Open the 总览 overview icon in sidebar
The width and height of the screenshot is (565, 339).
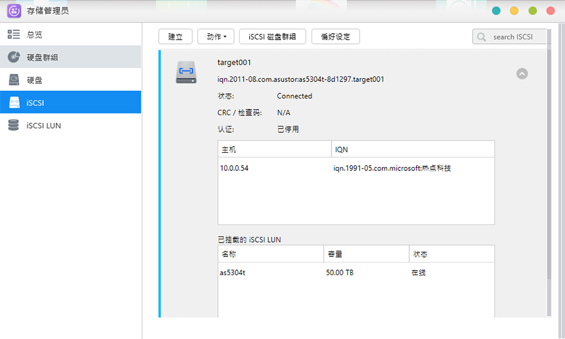(14, 34)
